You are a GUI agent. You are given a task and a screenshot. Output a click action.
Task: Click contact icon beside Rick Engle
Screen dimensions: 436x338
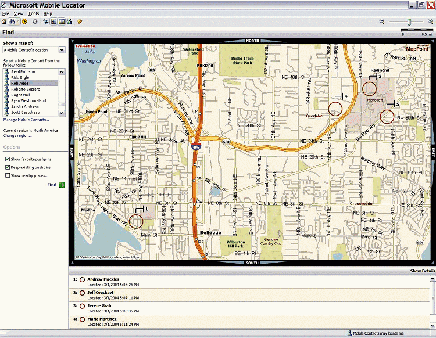[6, 77]
